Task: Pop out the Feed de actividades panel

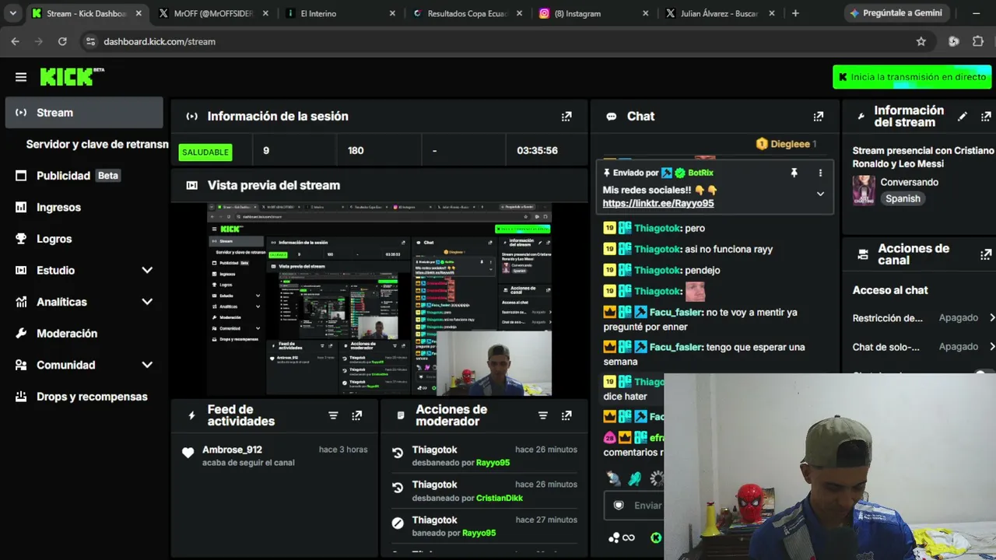Action: coord(356,415)
